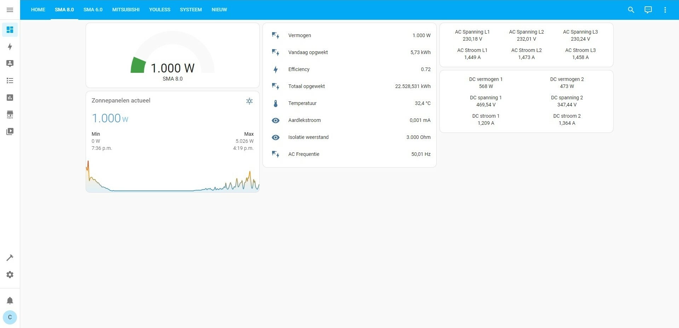Open the three-dot overflow menu
Viewport: 679px width, 328px height.
pyautogui.click(x=665, y=10)
